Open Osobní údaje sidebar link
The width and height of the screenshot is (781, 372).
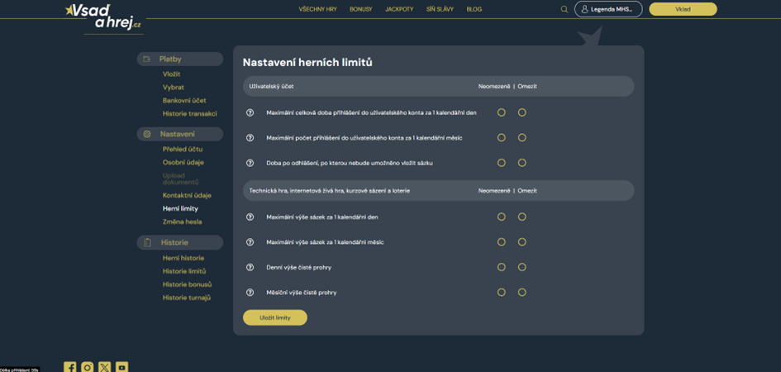pyautogui.click(x=183, y=162)
